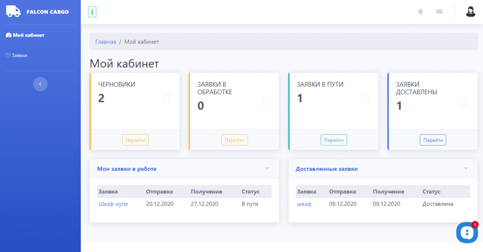The height and width of the screenshot is (252, 483).
Task: Collapse the left sidebar
Action: 40,84
